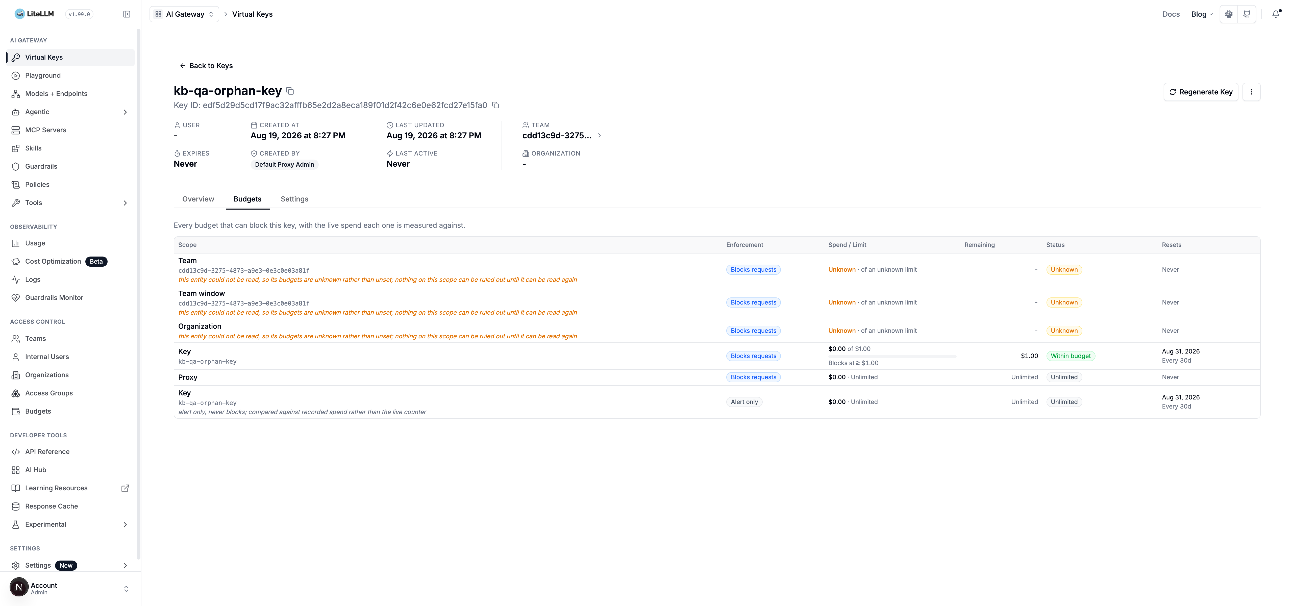Click Unknown status badge in Organization row
Image resolution: width=1293 pixels, height=606 pixels.
pyautogui.click(x=1064, y=331)
